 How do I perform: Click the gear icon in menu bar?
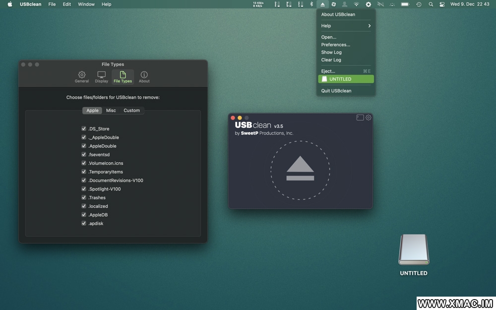pos(368,4)
